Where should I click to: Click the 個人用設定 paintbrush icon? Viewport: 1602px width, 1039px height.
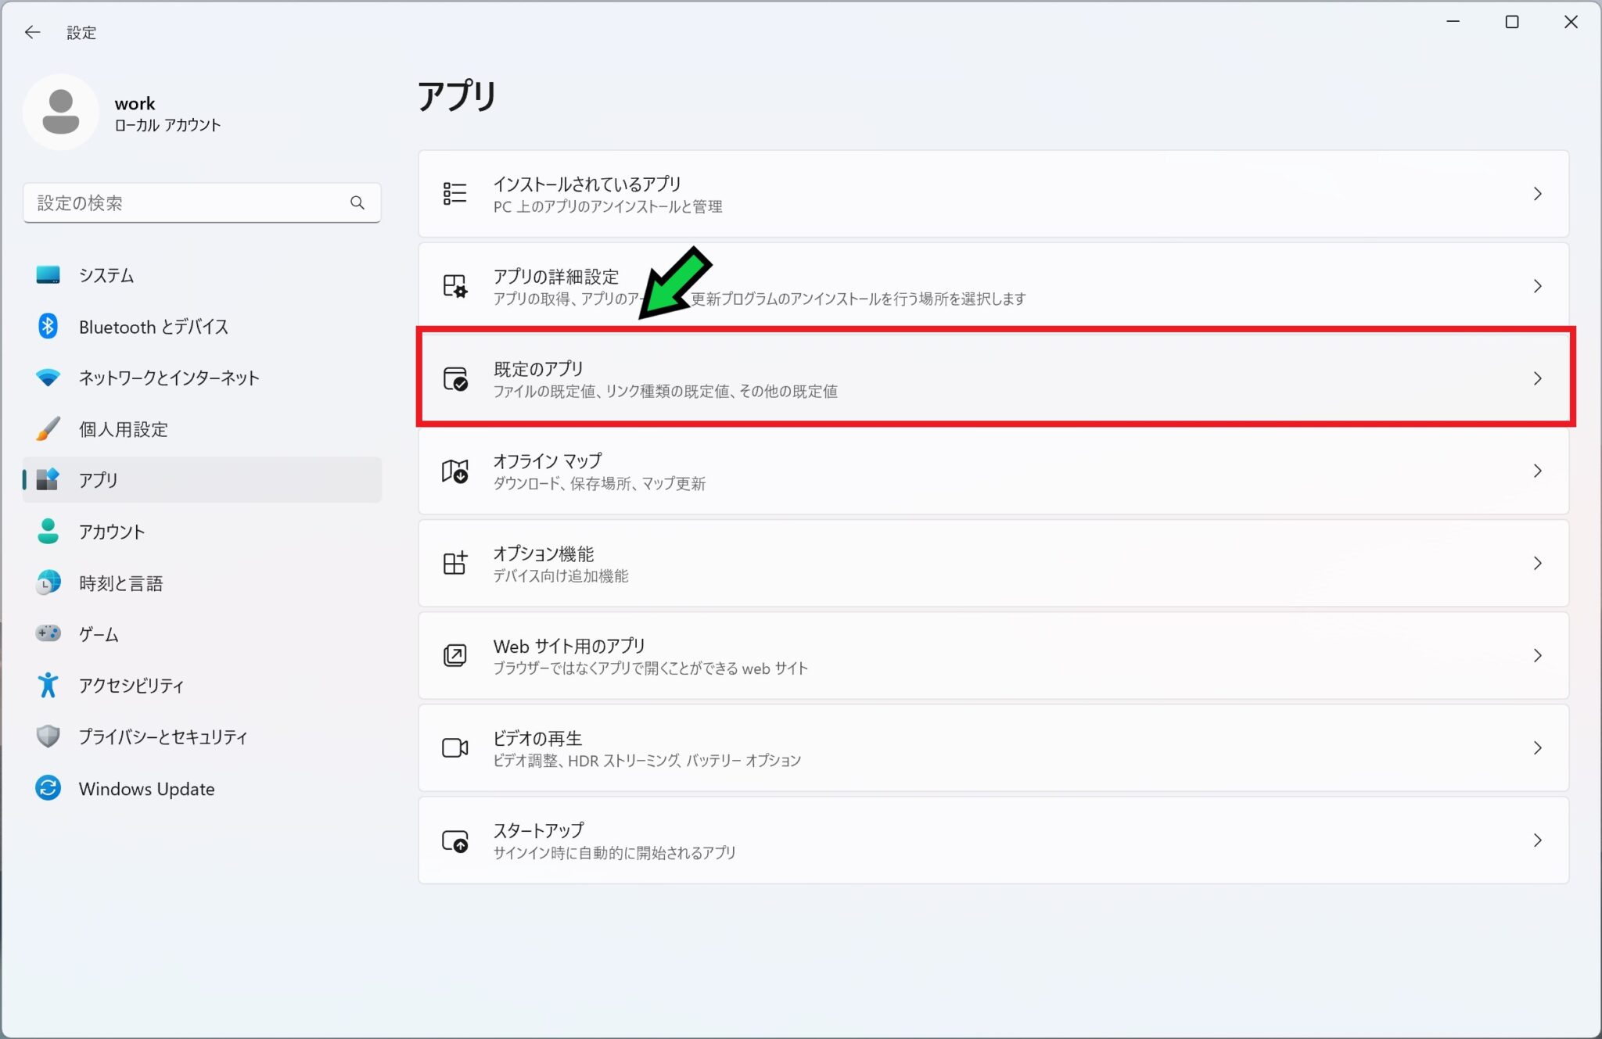[x=48, y=428]
